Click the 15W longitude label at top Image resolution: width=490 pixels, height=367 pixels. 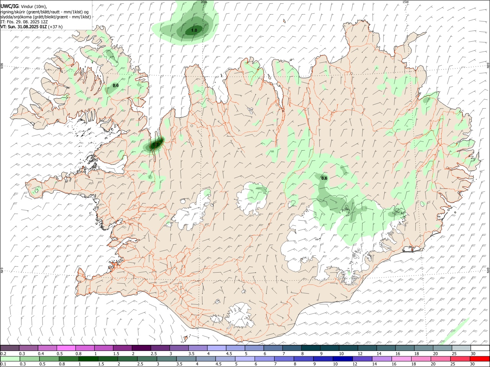point(405,2)
